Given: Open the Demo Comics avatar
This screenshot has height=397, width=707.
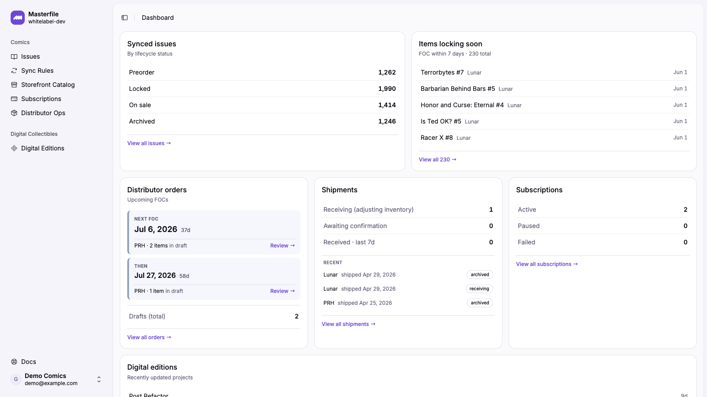Looking at the screenshot, I should 16,379.
